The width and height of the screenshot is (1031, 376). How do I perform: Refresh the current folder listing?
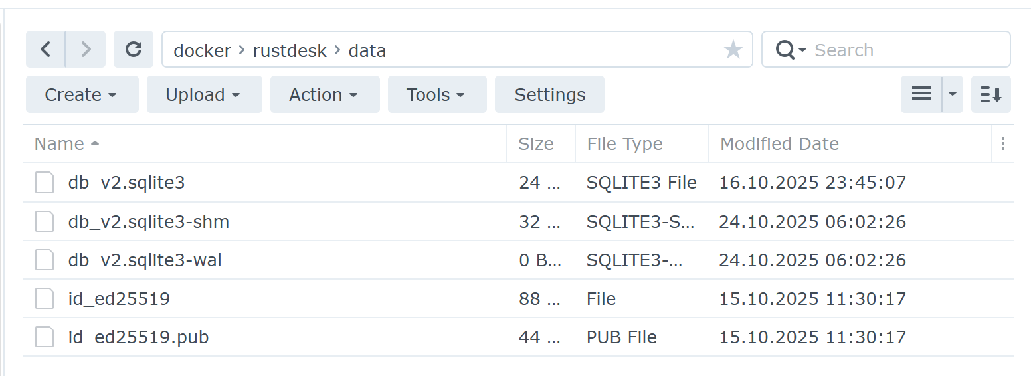click(134, 50)
